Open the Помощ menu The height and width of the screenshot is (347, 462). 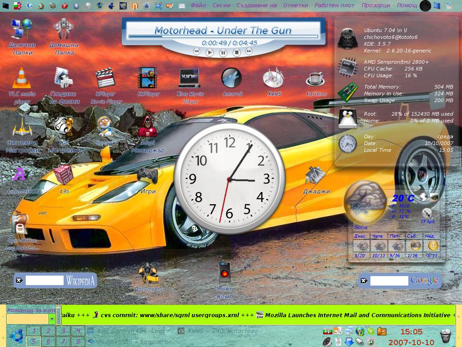pos(407,5)
